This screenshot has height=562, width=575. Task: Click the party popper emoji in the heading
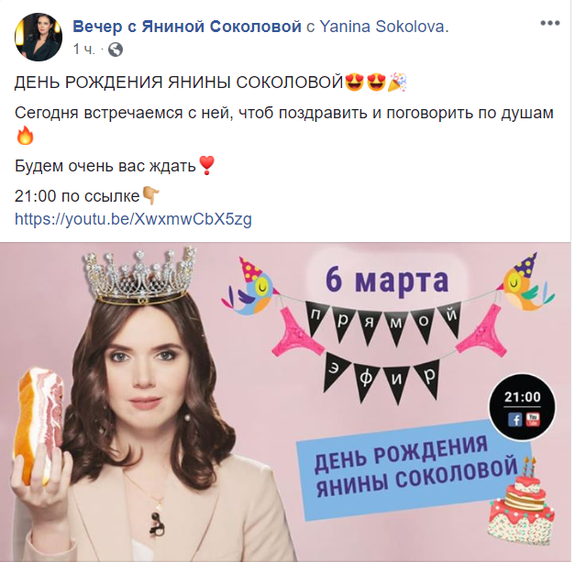point(398,82)
